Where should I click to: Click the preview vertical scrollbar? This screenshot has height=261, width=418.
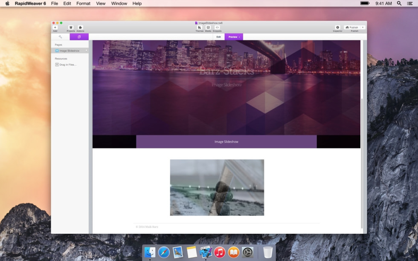(x=362, y=163)
